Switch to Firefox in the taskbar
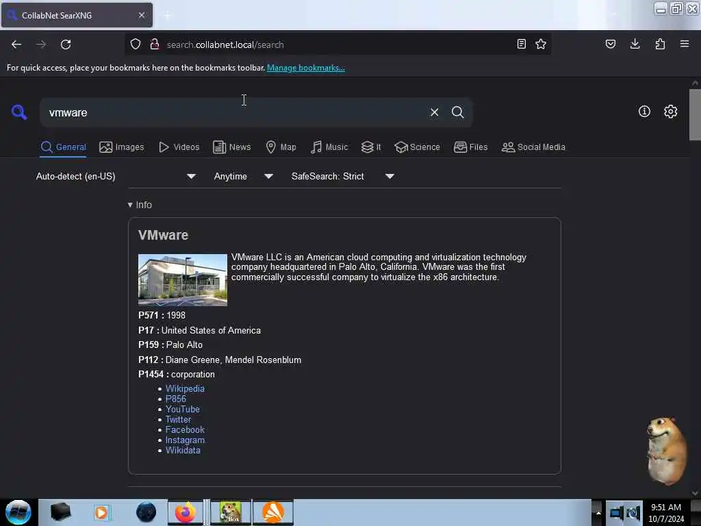Image resolution: width=701 pixels, height=526 pixels. click(x=185, y=512)
